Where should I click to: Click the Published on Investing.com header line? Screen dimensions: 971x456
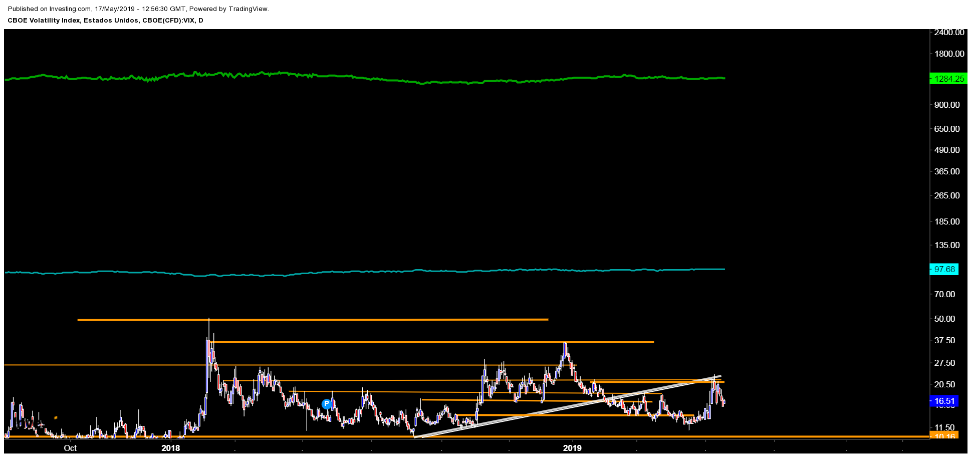tap(138, 9)
